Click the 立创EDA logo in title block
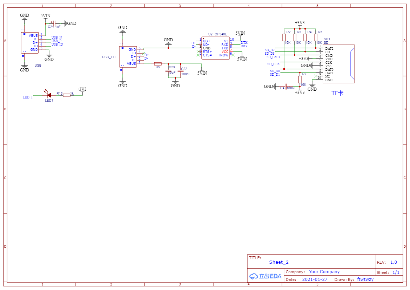Image resolution: width=410 pixels, height=290 pixels. tap(266, 276)
